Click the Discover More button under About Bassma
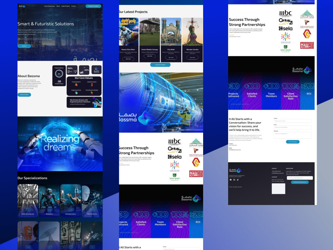This screenshot has height=250, width=333. pyautogui.click(x=24, y=95)
